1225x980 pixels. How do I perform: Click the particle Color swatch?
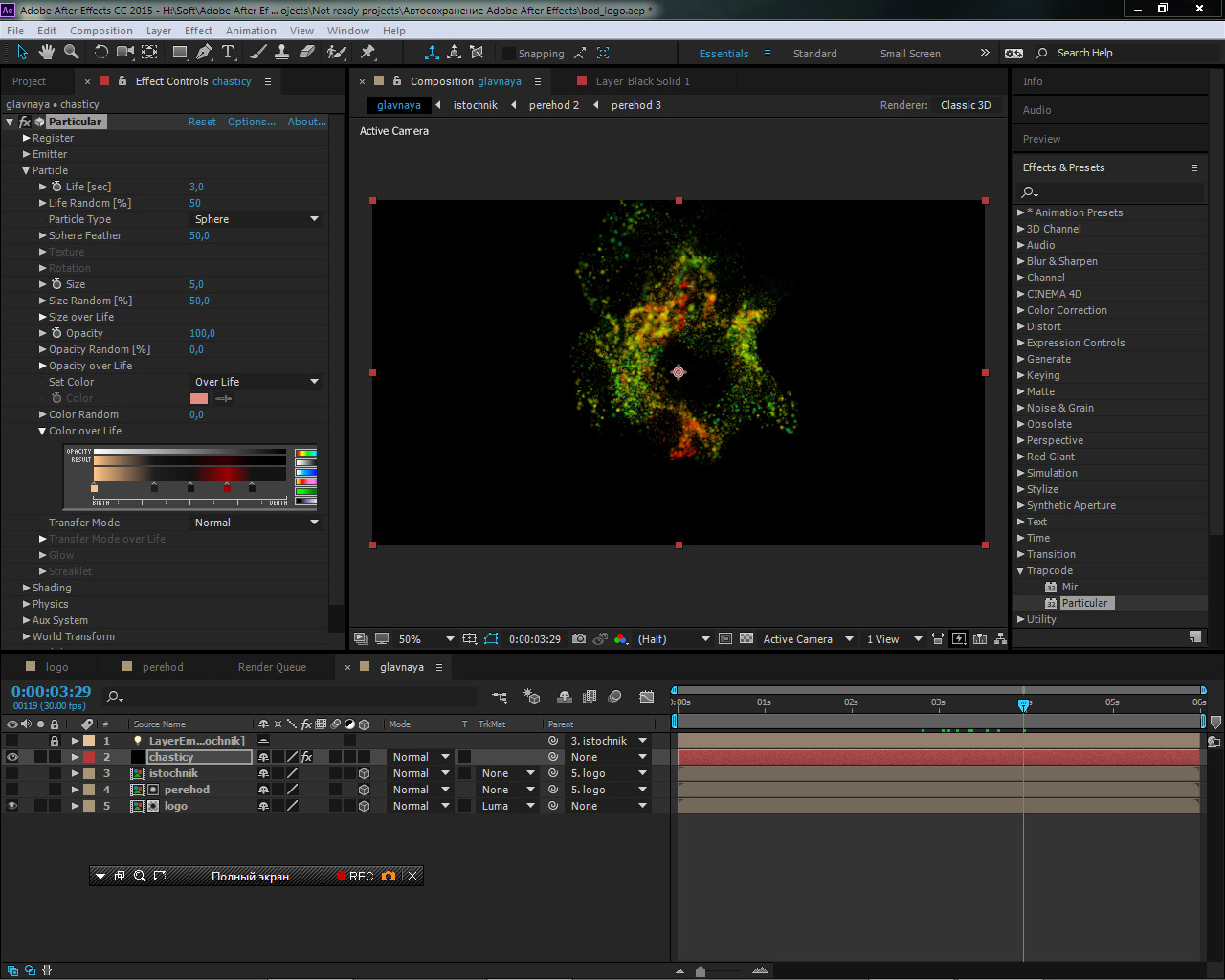(x=199, y=398)
